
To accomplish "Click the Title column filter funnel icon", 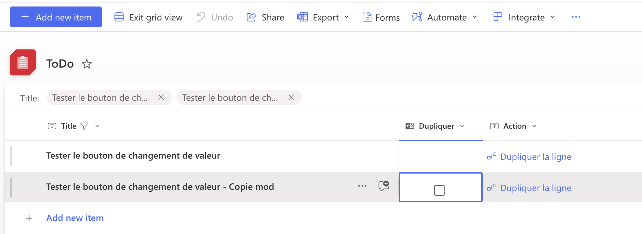I will [x=84, y=126].
